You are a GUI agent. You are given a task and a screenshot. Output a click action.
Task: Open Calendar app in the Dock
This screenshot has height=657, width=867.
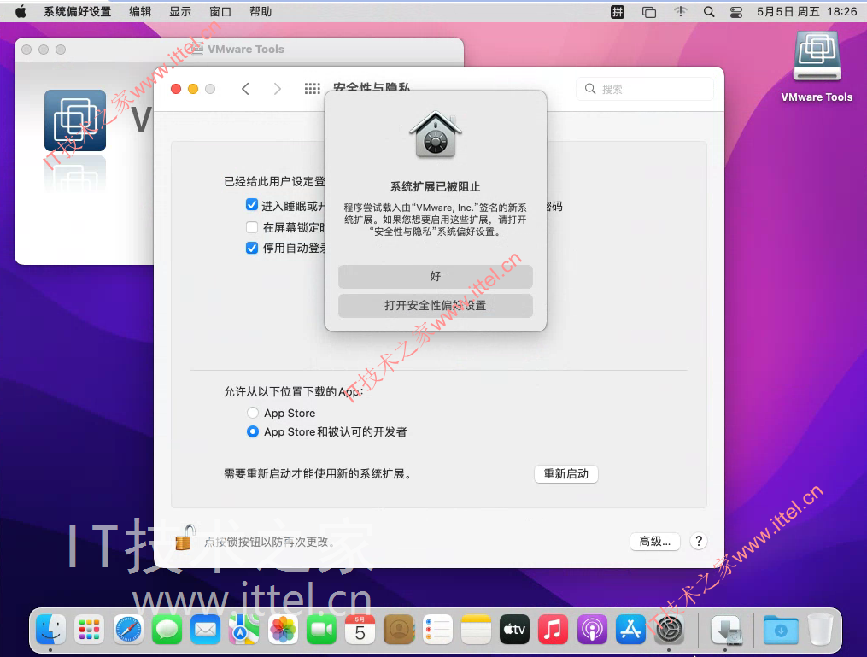[360, 630]
